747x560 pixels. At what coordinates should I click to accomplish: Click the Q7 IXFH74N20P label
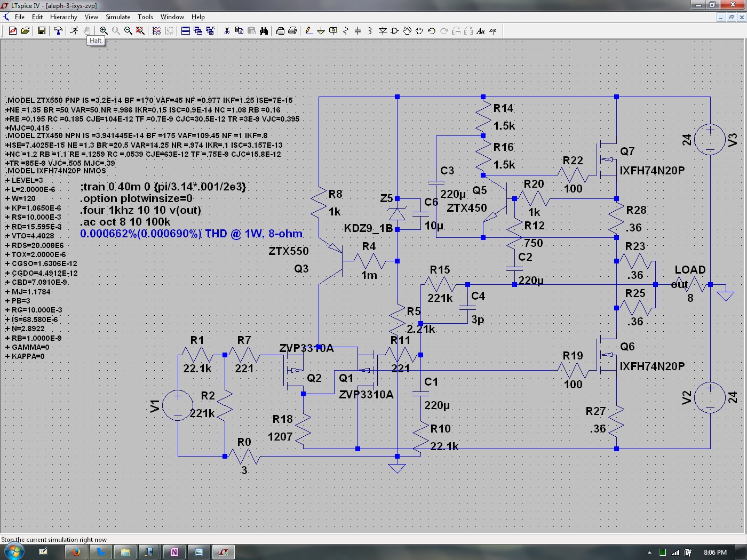tap(652, 171)
